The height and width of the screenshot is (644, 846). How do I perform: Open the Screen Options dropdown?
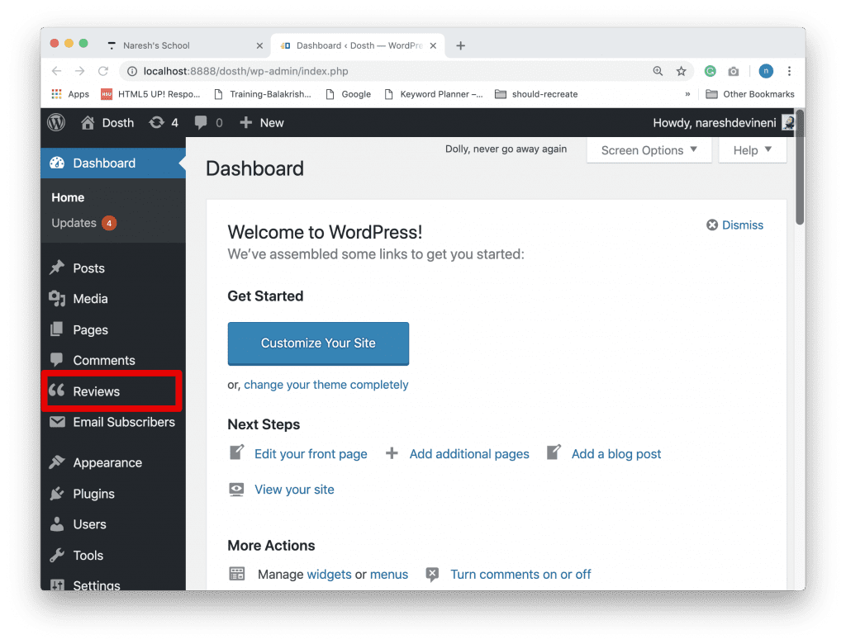pos(649,150)
